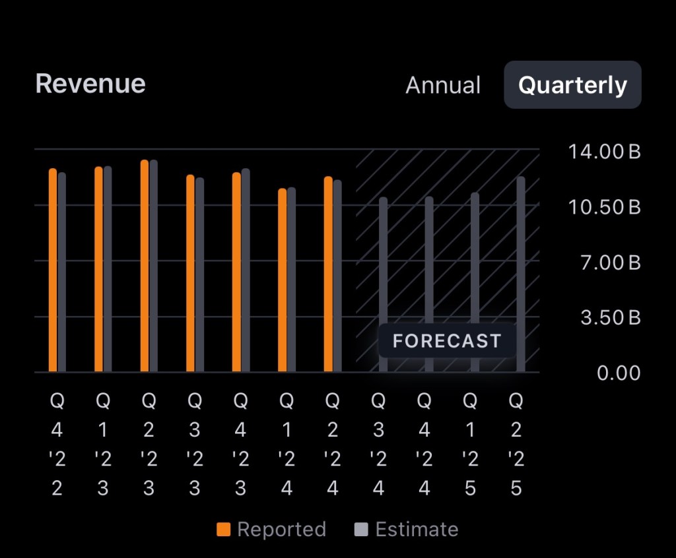The image size is (676, 558).
Task: Select the Quarterly tab
Action: pyautogui.click(x=572, y=85)
